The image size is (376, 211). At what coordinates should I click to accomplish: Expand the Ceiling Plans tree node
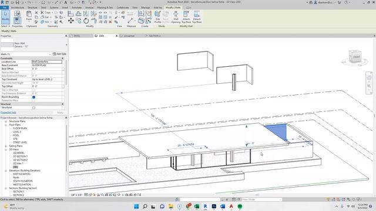point(6,146)
